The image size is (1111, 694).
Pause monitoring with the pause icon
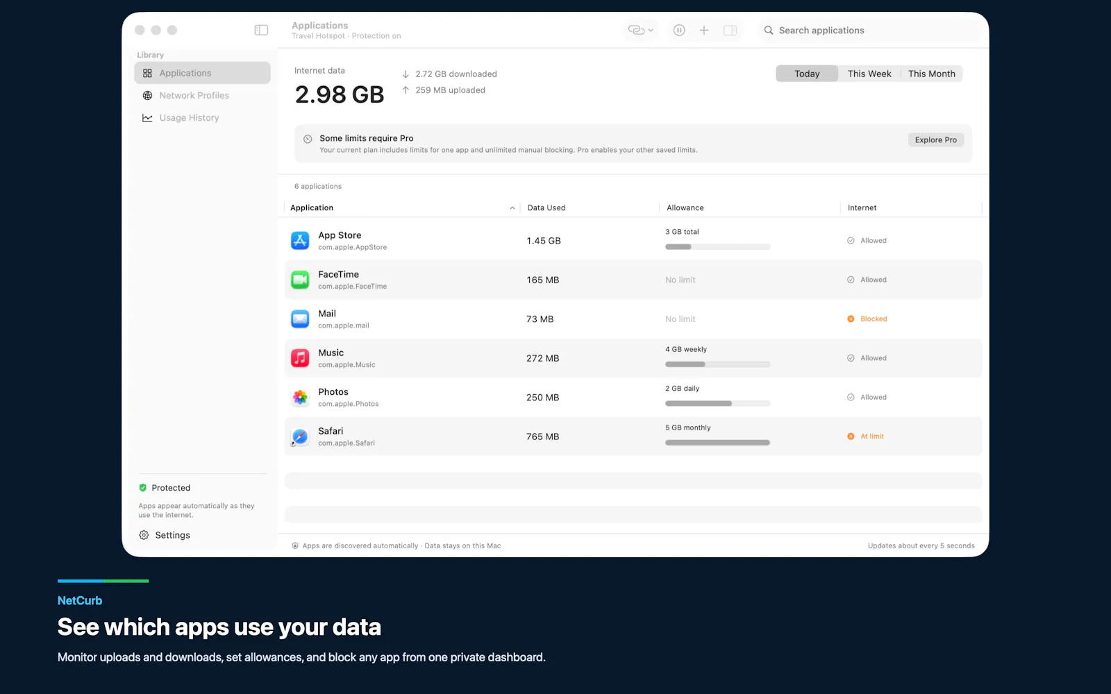(x=679, y=30)
